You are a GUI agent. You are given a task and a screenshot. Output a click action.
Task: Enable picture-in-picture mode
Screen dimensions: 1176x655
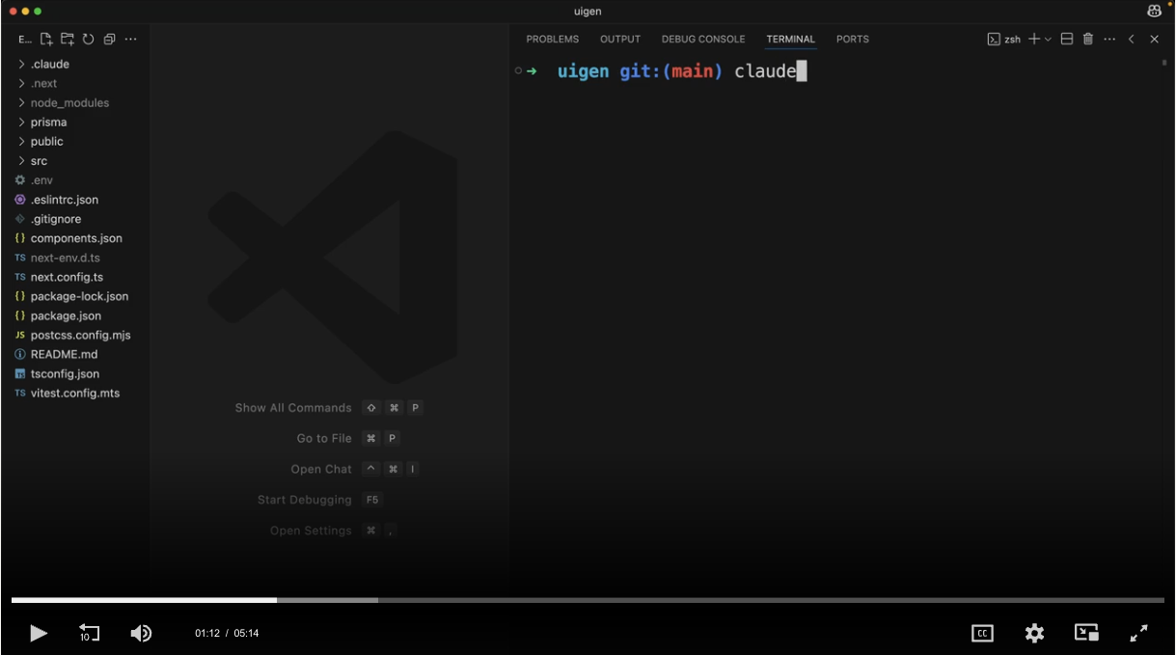[x=1086, y=633]
